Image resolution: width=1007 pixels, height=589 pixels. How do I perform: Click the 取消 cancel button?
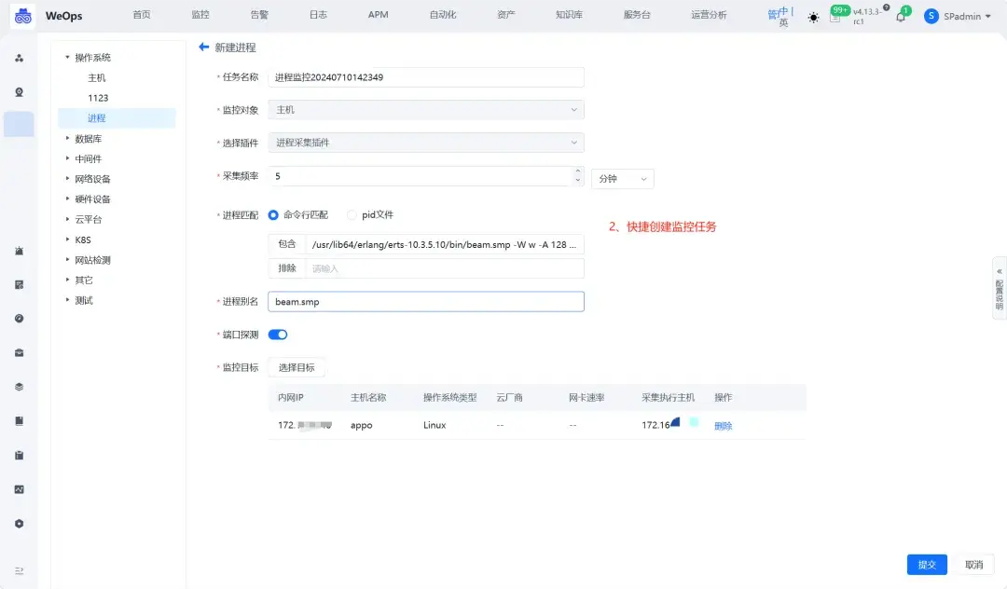(973, 565)
